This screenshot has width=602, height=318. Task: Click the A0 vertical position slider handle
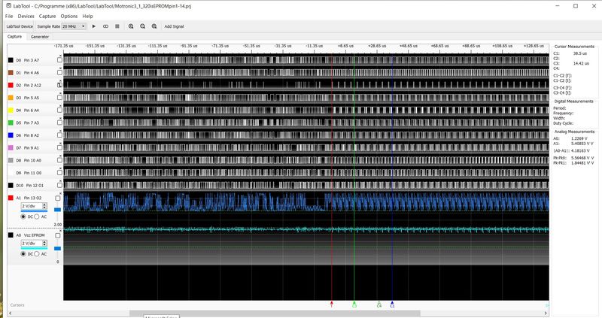click(x=58, y=249)
